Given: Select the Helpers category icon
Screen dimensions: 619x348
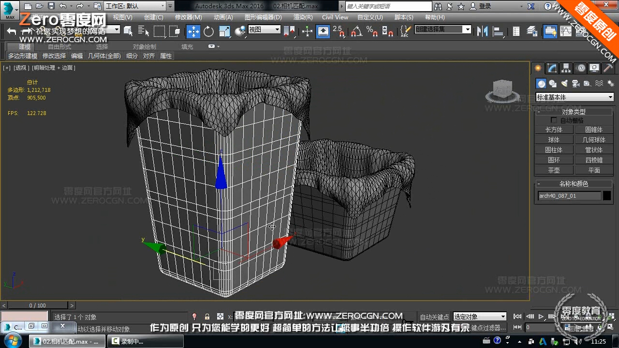Looking at the screenshot, I should tap(587, 84).
